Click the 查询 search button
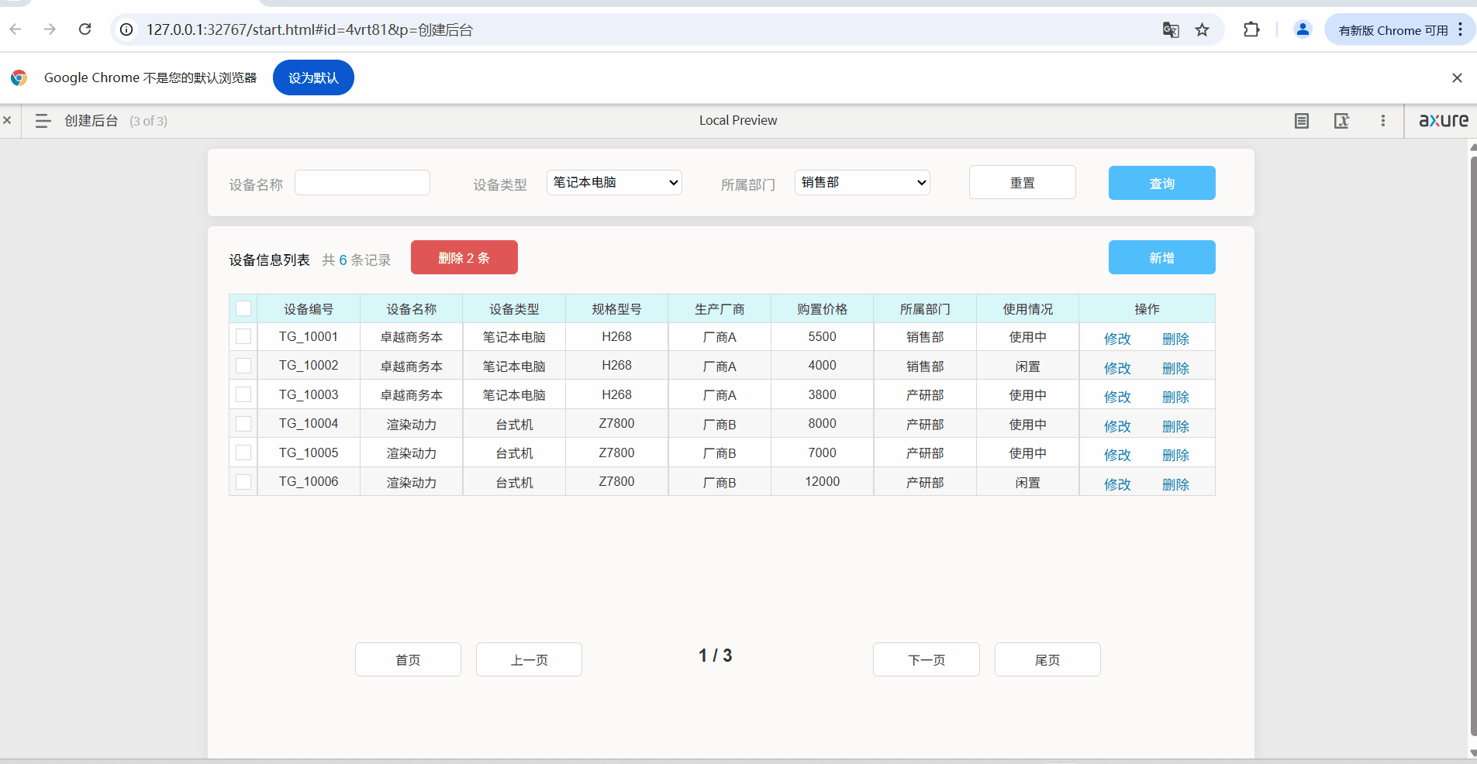Screen dimensions: 1477x764 (x=1161, y=183)
